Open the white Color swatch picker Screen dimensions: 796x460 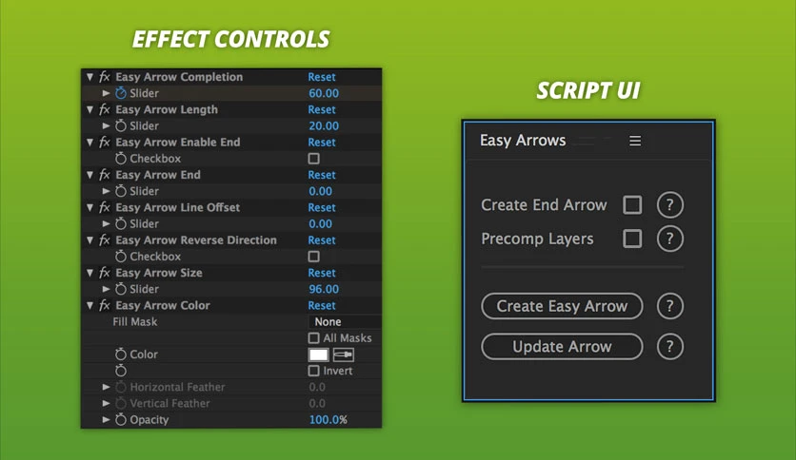(318, 355)
